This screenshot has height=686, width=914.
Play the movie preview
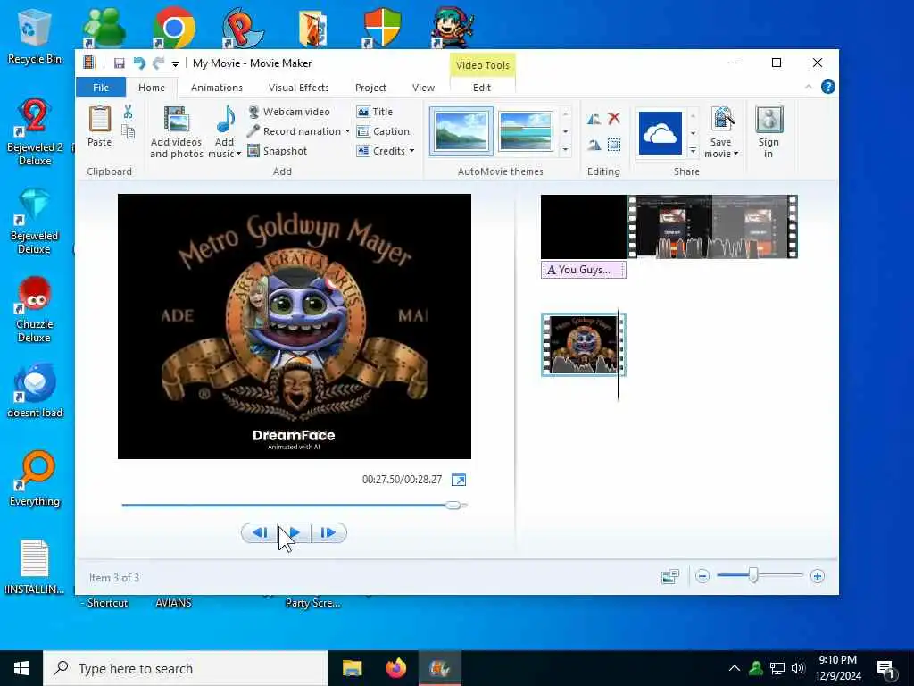pos(295,532)
